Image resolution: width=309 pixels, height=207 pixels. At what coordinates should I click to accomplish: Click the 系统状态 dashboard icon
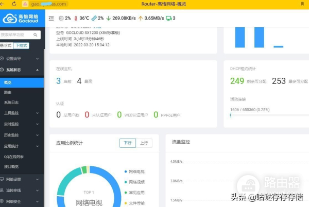click(2, 70)
